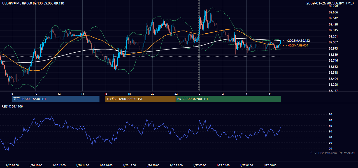Click hour tick 18 under price chart
This screenshot has height=168, width=358.
point(129,94)
